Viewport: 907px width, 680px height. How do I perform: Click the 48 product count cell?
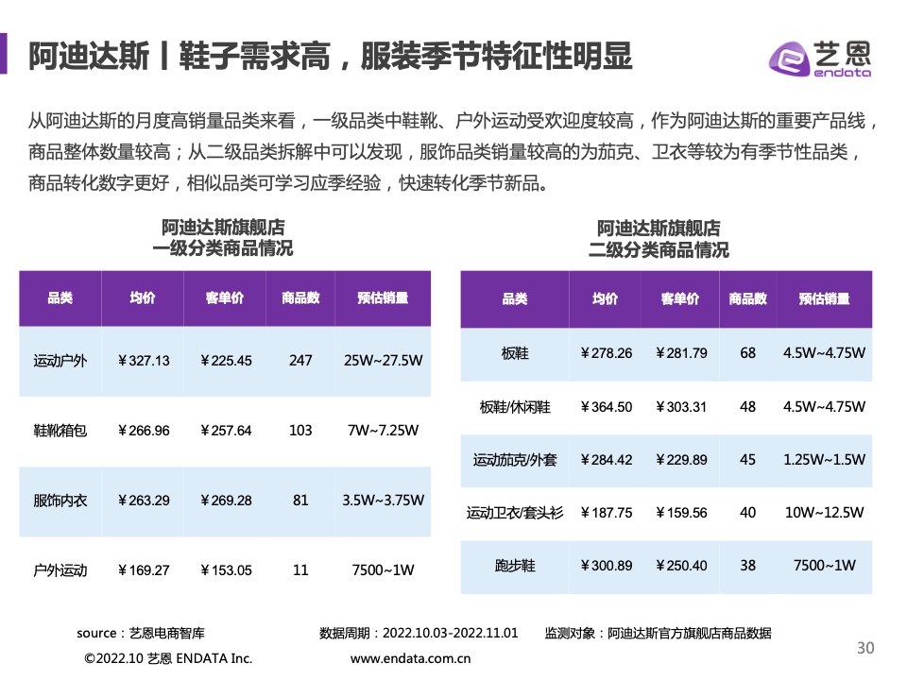coord(748,407)
